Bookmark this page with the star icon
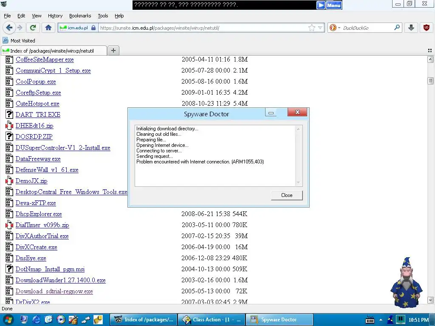The image size is (435, 326). point(312,28)
